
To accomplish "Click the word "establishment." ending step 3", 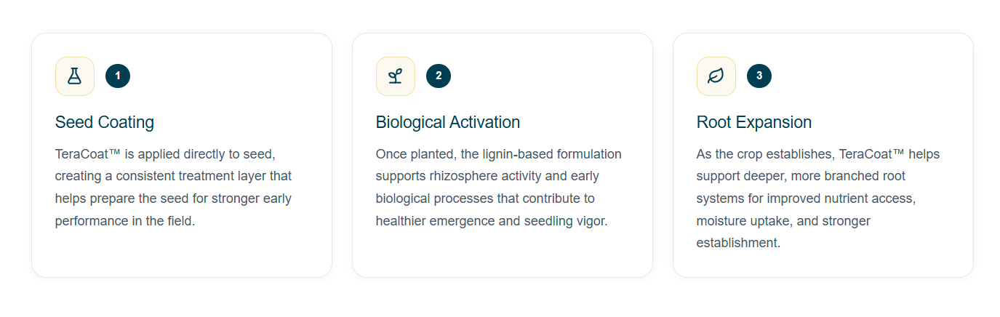I will click(x=738, y=243).
